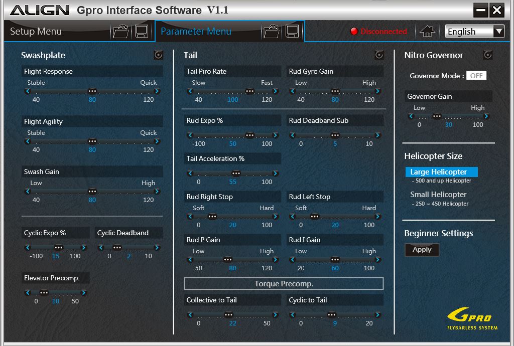Image resolution: width=514 pixels, height=346 pixels.
Task: Click Flight Response slider handle
Action: click(92, 91)
